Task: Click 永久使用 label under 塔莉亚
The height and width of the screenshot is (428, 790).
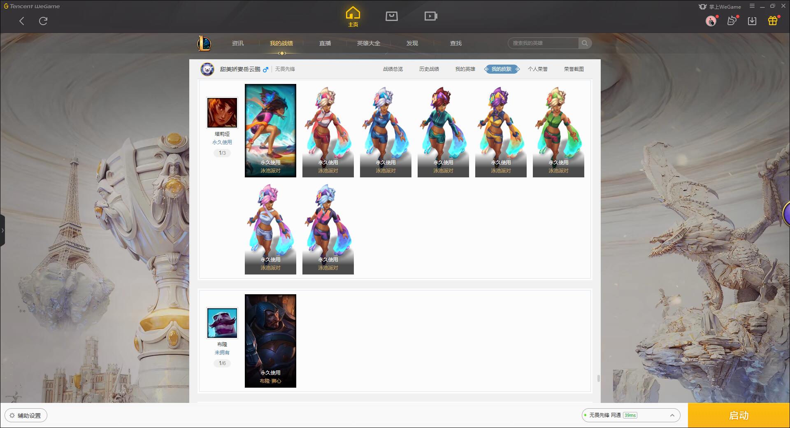Action: click(x=222, y=142)
